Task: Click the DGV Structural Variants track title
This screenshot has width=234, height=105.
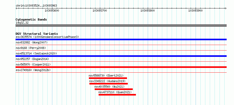Action: tap(37, 34)
